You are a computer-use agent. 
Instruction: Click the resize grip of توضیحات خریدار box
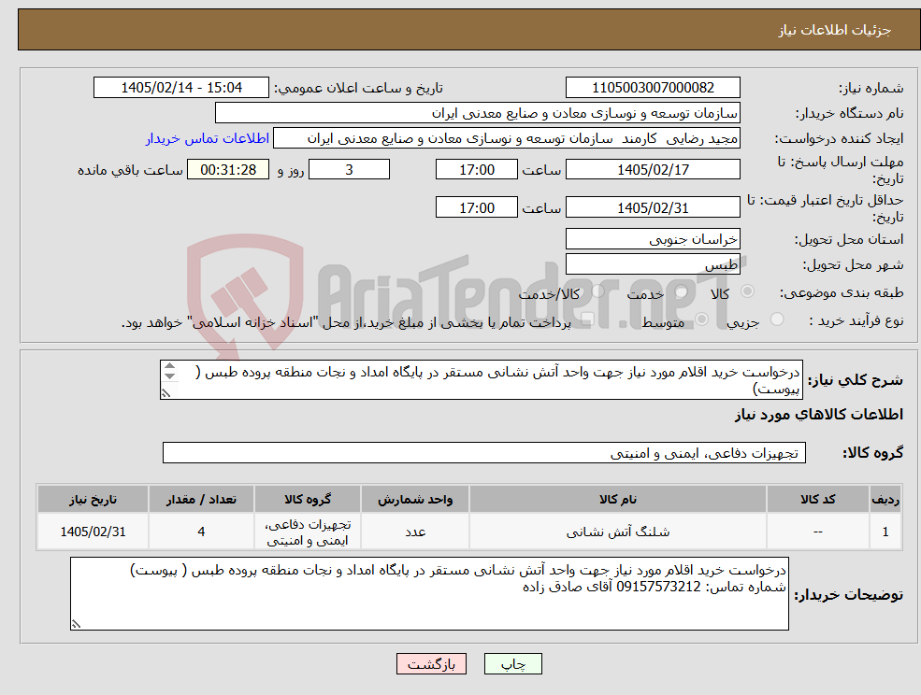[x=76, y=624]
